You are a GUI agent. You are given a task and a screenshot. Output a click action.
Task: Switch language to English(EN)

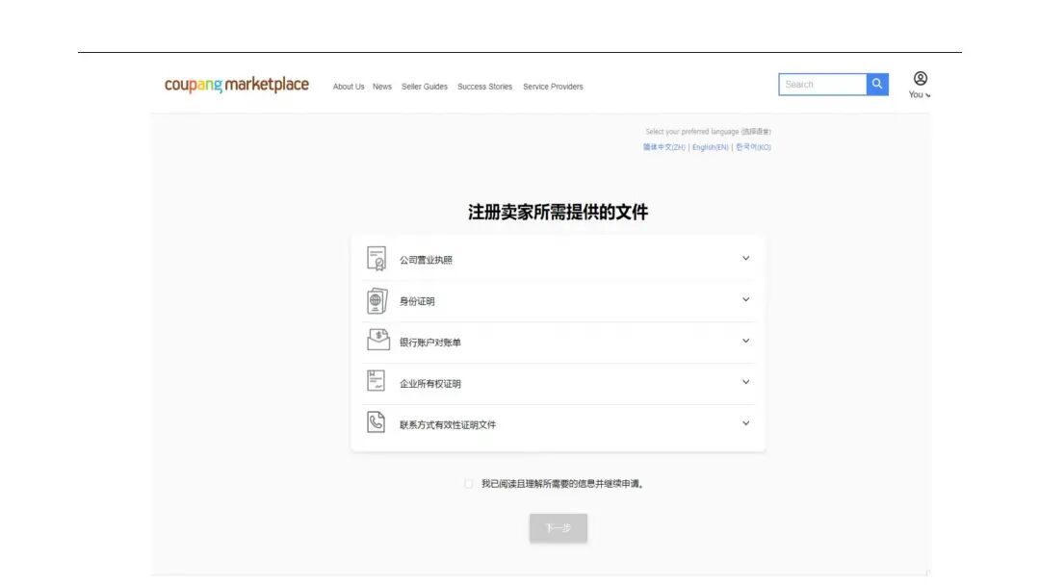click(710, 146)
